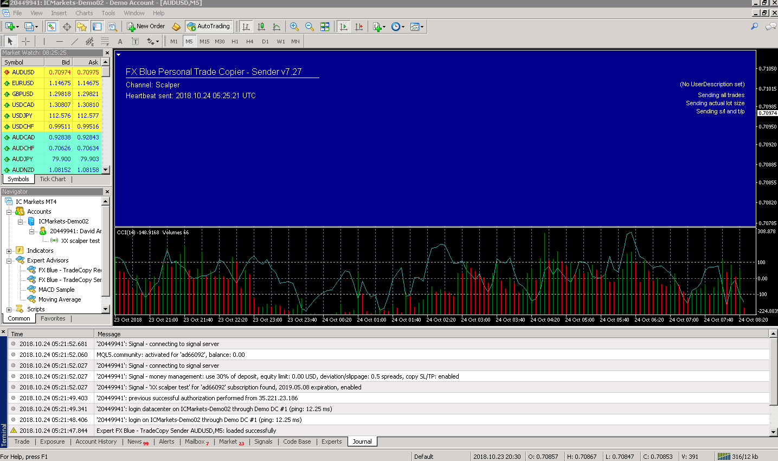The height and width of the screenshot is (461, 778).
Task: Open the Periods clock icon
Action: (396, 26)
